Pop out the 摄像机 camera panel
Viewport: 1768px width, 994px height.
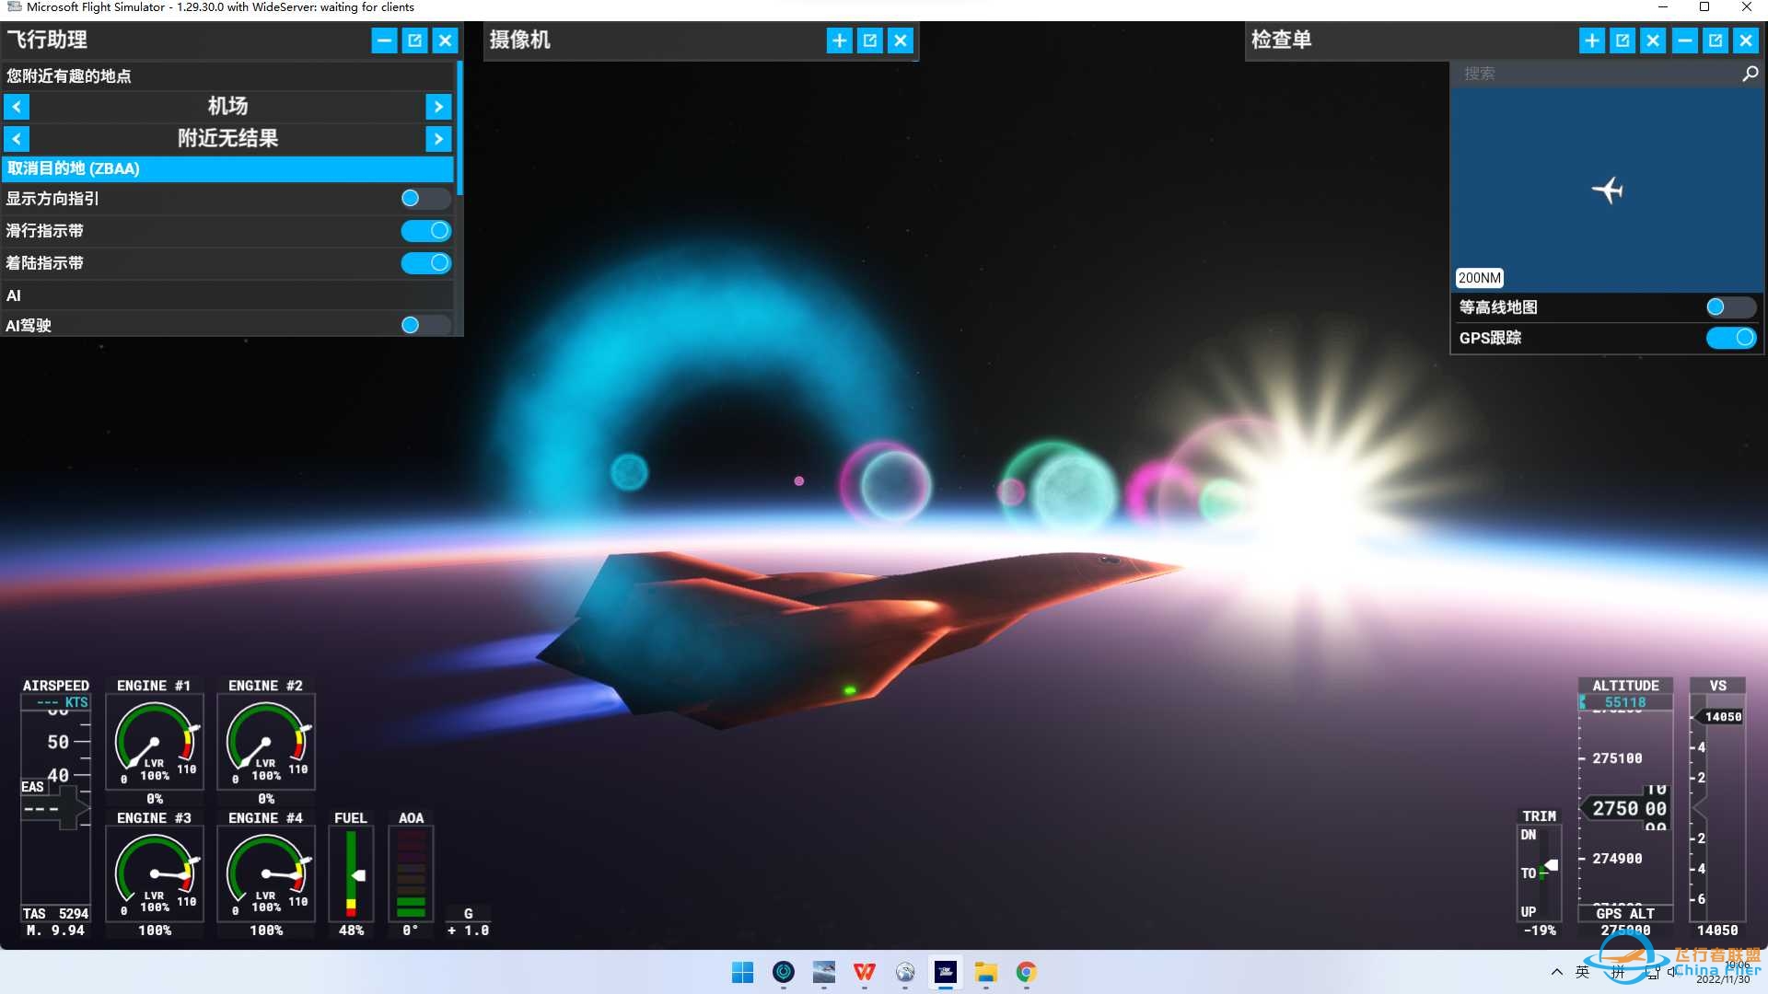click(x=869, y=40)
